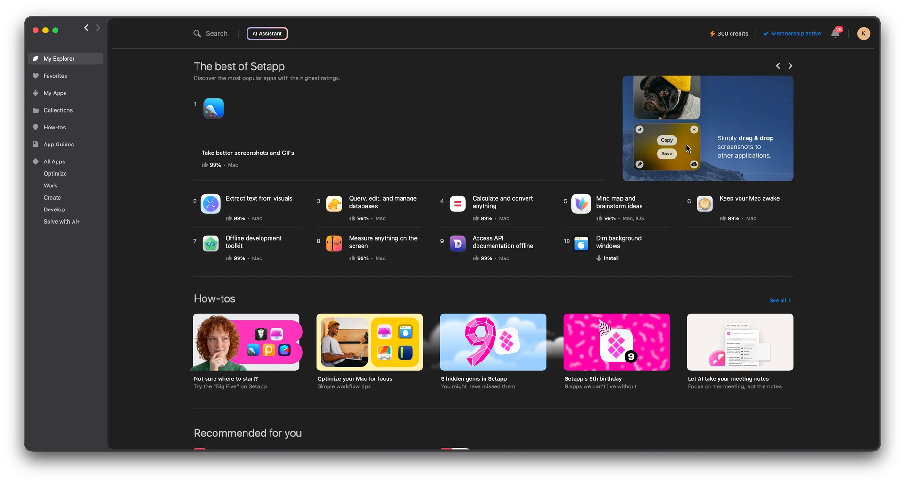Click 'Not sure where to start?' title
This screenshot has height=483, width=905.
pos(226,379)
